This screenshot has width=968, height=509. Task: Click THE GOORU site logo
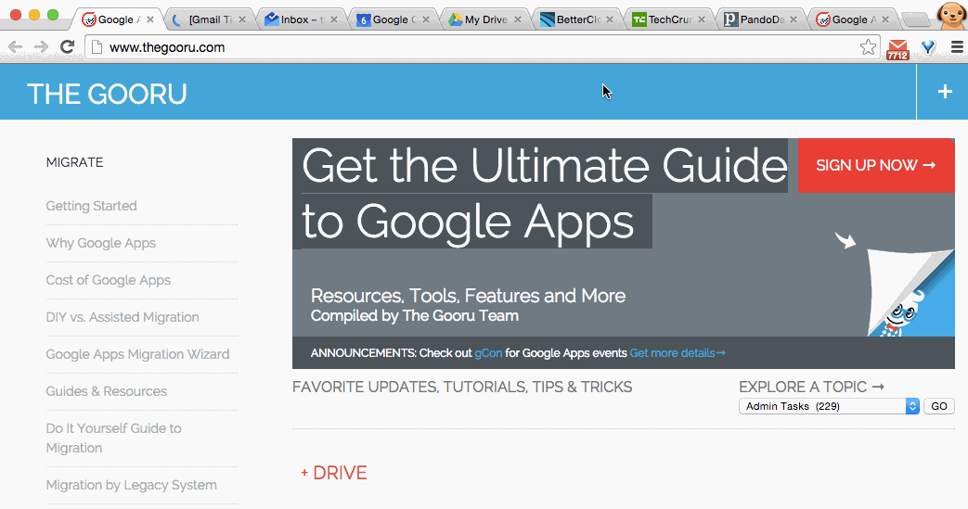107,94
